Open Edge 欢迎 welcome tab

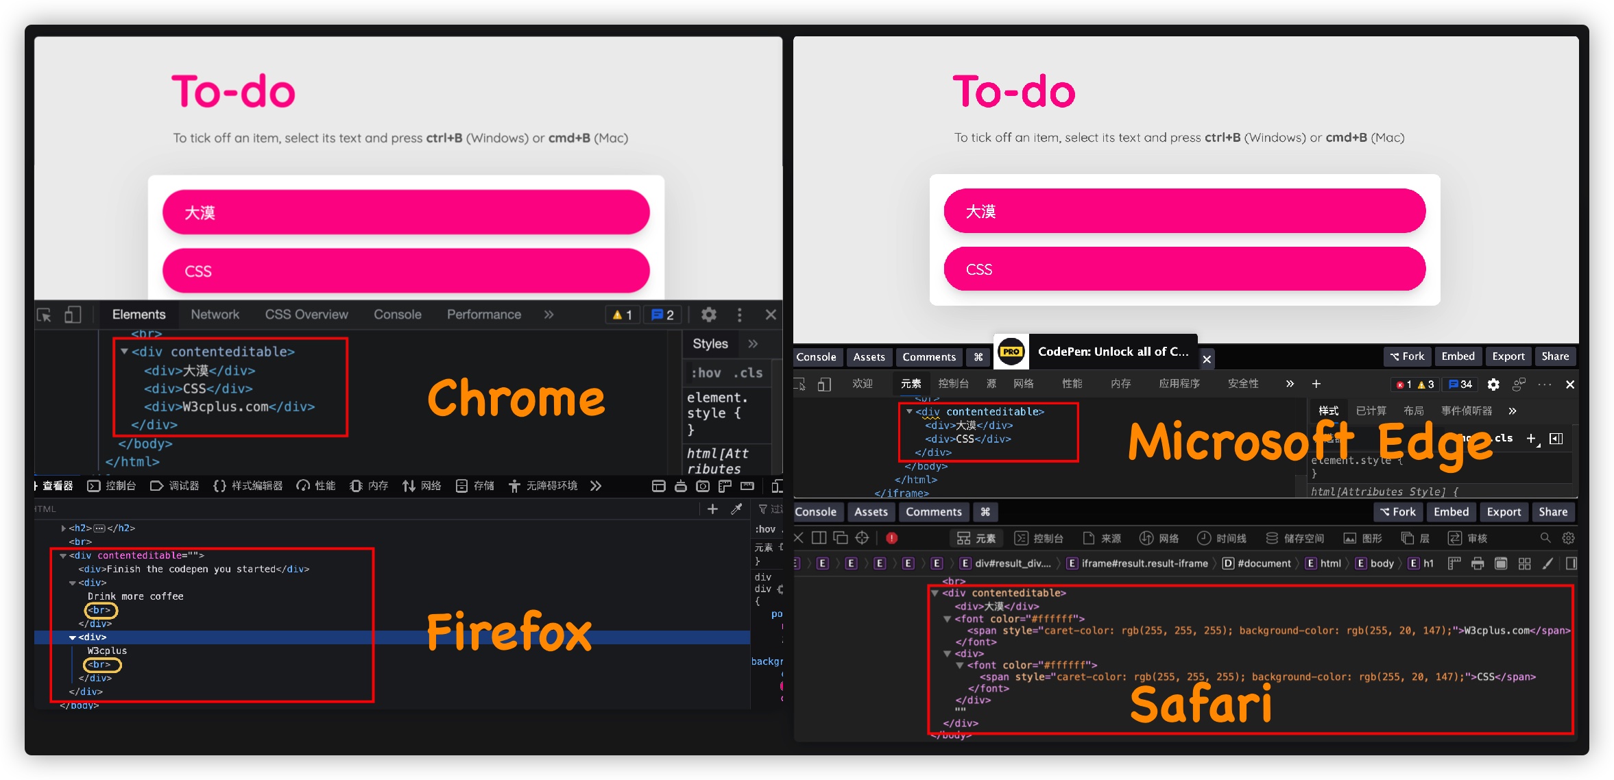862,384
